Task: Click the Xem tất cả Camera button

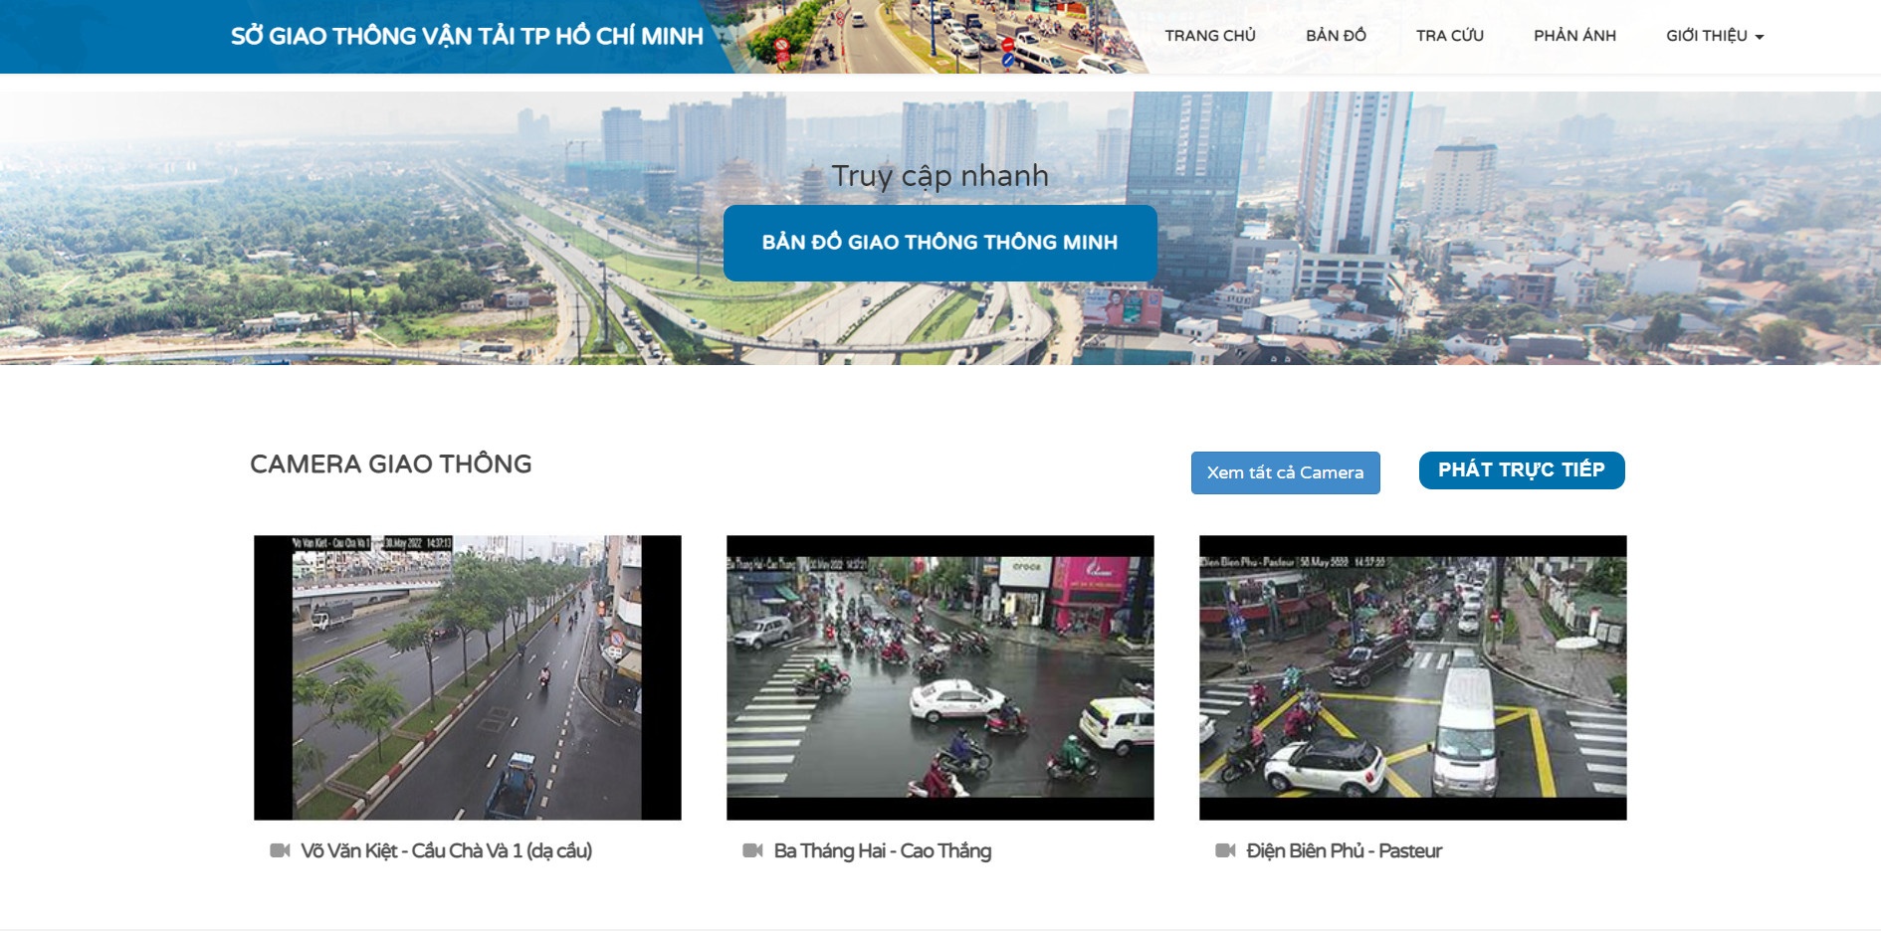Action: pyautogui.click(x=1285, y=472)
